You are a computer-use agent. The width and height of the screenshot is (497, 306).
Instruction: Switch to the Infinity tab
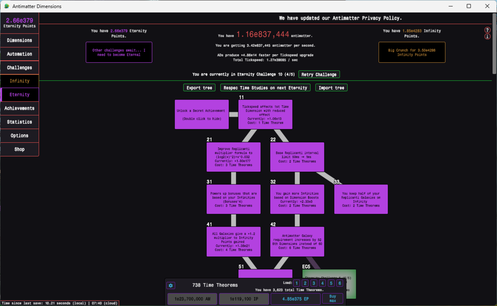tap(19, 81)
